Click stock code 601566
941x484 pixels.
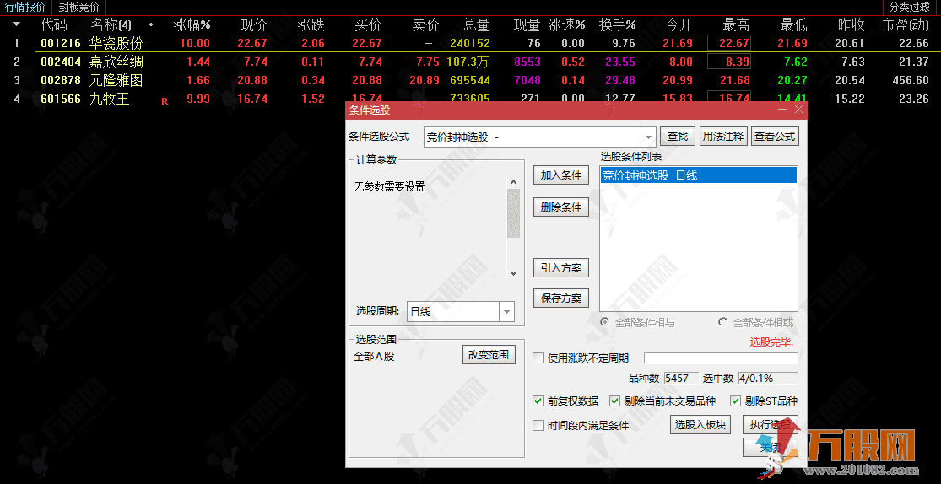(60, 99)
